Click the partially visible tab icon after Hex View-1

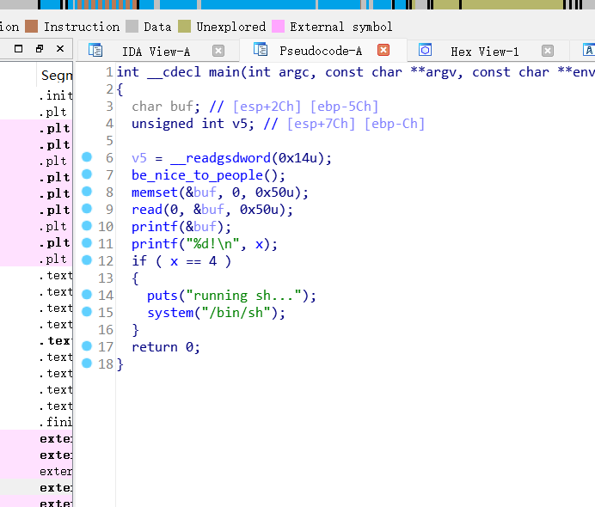pyautogui.click(x=588, y=50)
